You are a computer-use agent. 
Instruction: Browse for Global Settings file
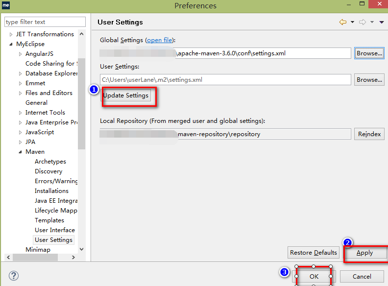(369, 53)
